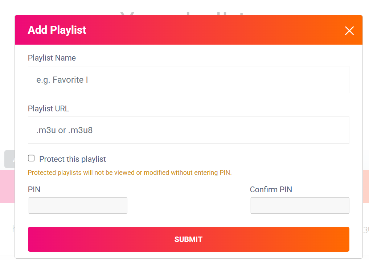Click the Playlist Name input field
369x271 pixels.
click(189, 80)
